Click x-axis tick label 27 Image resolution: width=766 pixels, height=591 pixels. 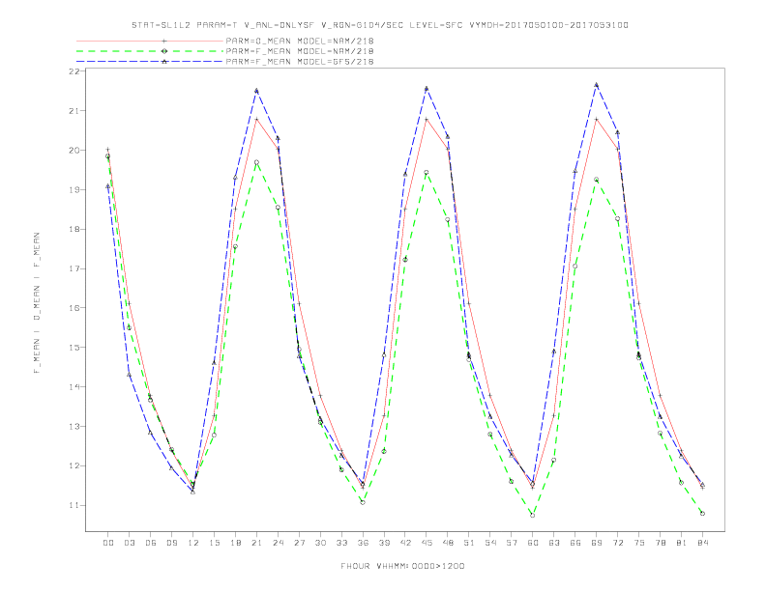point(299,543)
